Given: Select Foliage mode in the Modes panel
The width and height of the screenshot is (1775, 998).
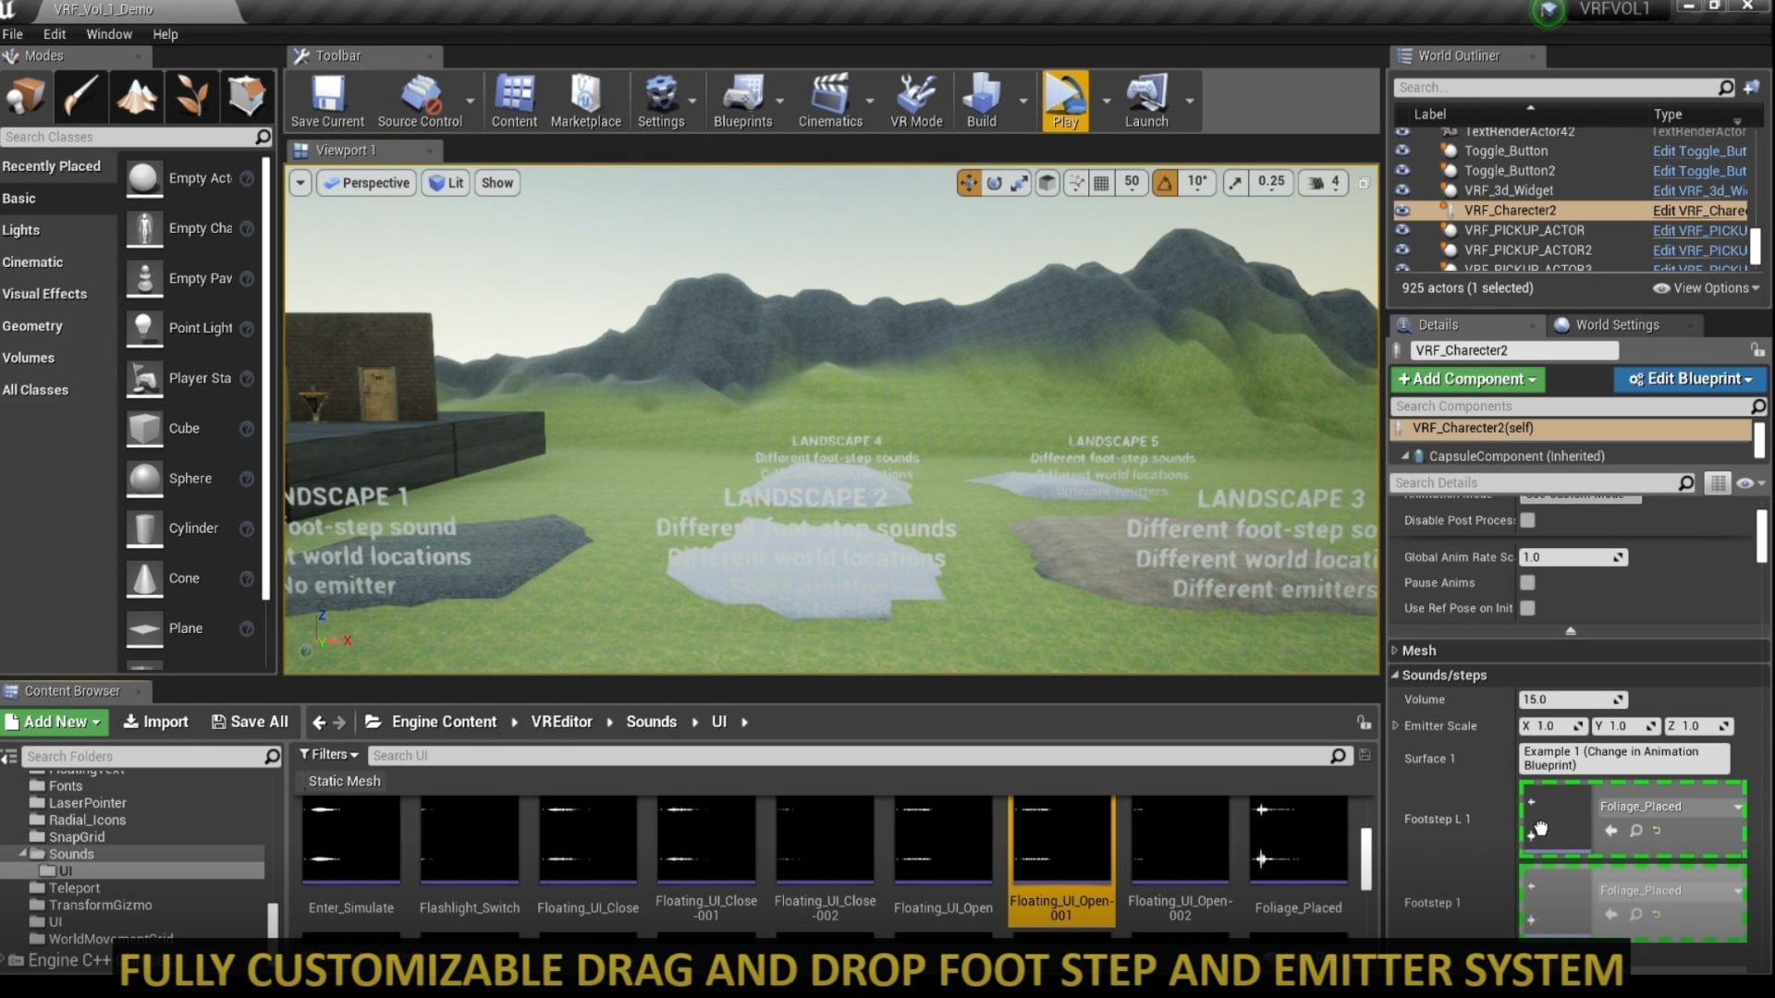Looking at the screenshot, I should pyautogui.click(x=191, y=96).
